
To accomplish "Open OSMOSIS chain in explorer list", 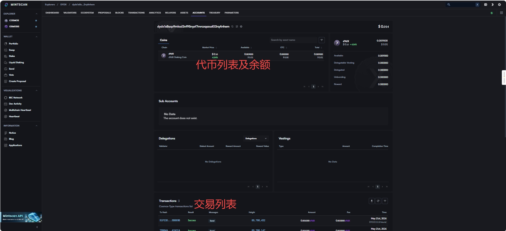I will pyautogui.click(x=14, y=26).
